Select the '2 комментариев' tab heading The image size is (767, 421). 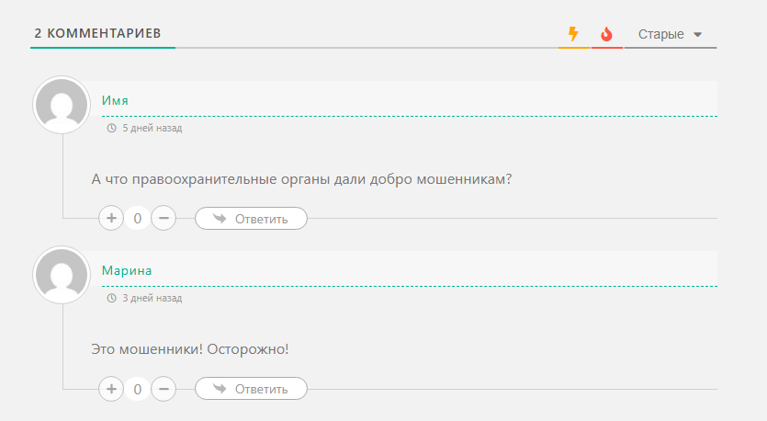click(x=97, y=33)
